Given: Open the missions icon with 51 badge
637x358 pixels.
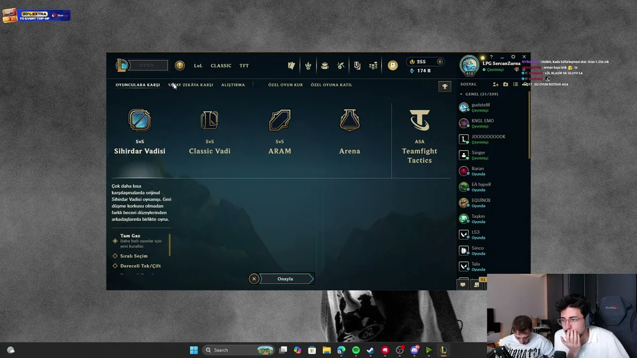Looking at the screenshot, I should tap(477, 284).
